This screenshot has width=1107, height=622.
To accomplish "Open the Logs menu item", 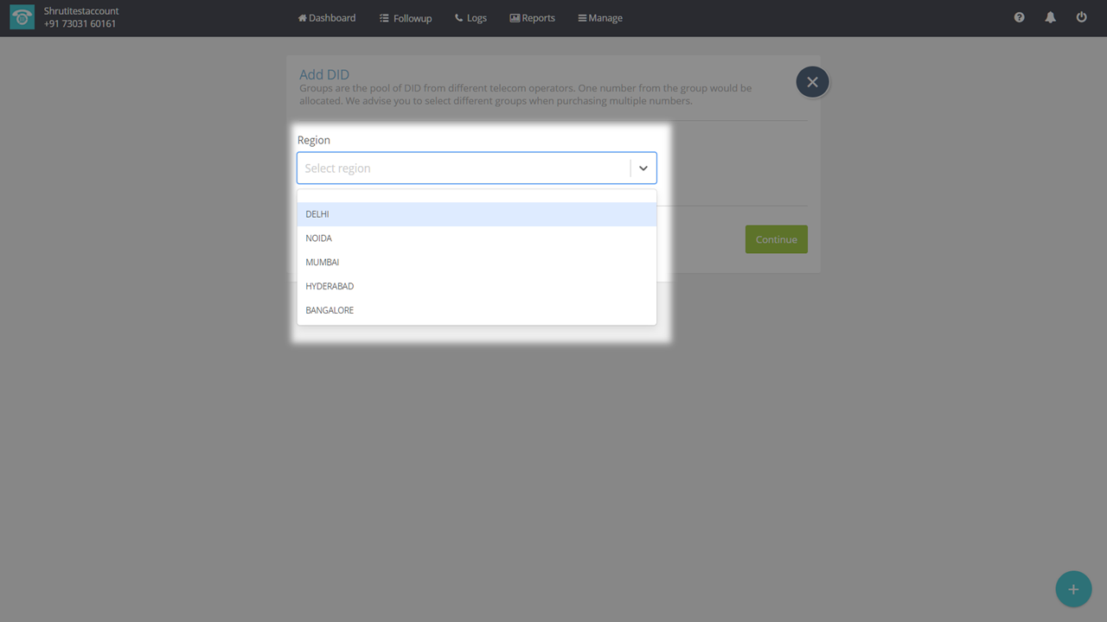I will [471, 18].
